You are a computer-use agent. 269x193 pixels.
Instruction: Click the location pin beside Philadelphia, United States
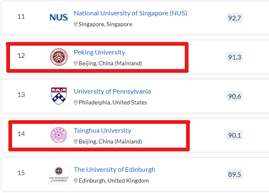[x=75, y=103]
